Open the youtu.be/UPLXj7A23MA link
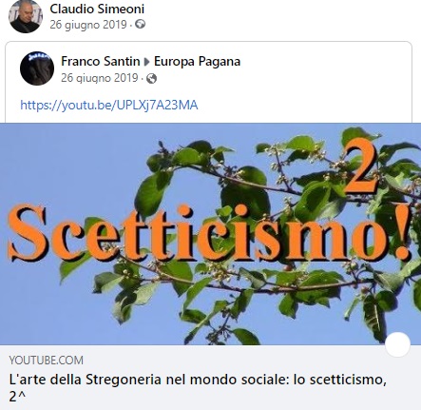The image size is (421, 410). 109,105
